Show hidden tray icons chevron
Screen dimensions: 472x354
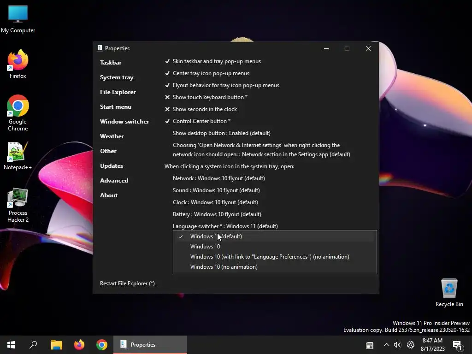tap(387, 345)
